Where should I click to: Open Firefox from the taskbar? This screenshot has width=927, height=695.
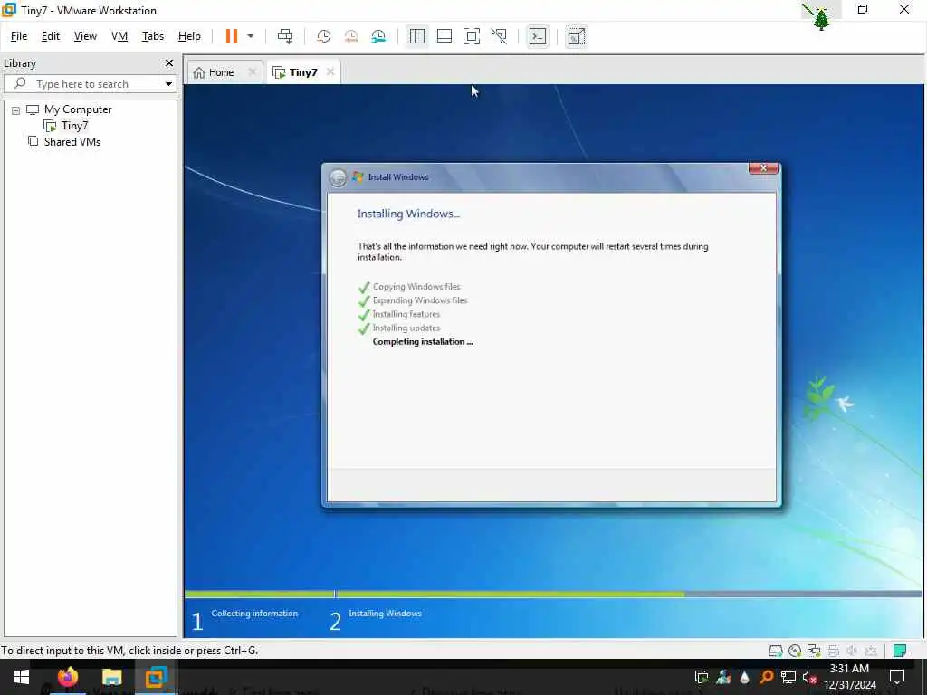coord(67,677)
